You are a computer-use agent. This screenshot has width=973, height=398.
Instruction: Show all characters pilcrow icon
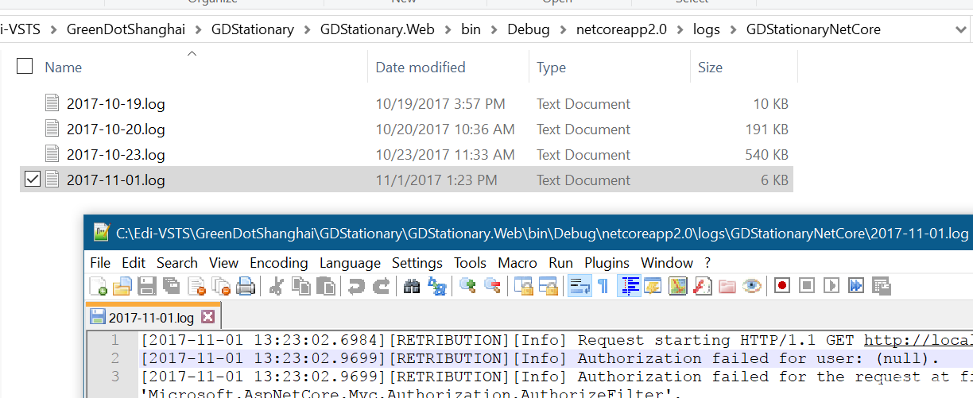pos(603,286)
